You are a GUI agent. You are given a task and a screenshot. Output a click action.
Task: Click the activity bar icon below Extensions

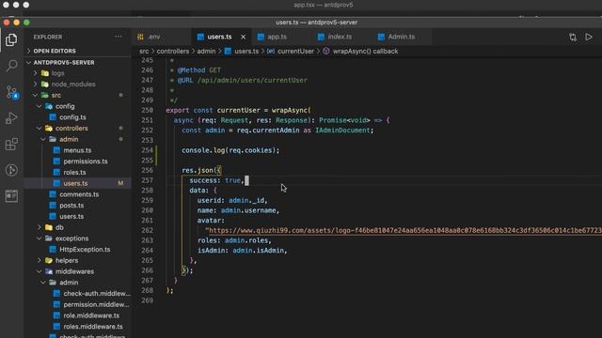[x=11, y=170]
